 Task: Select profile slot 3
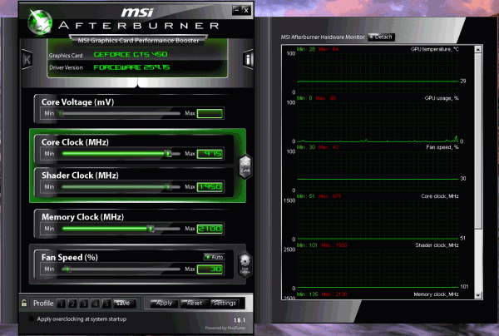coord(83,304)
